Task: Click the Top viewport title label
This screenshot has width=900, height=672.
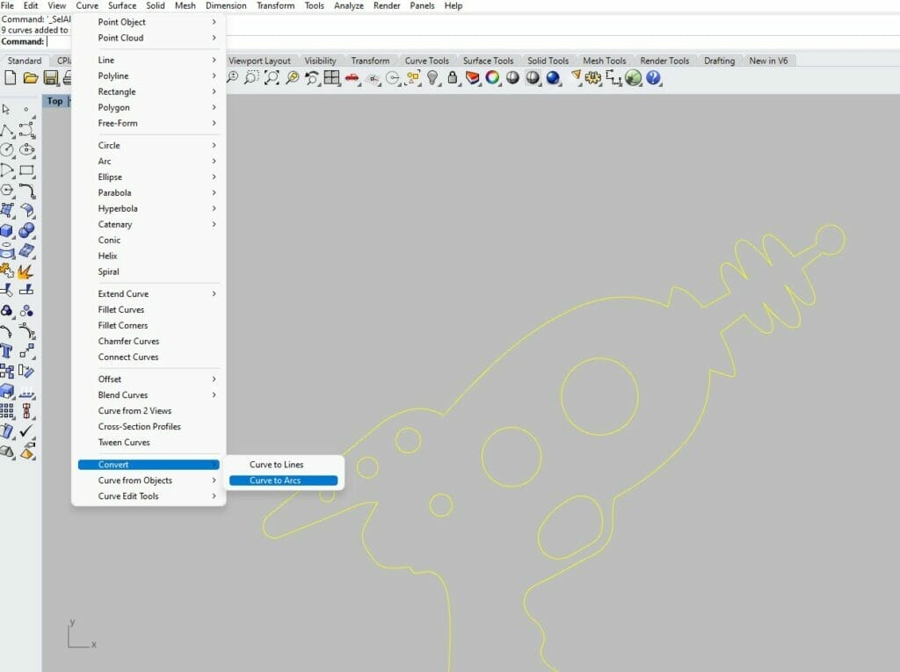Action: click(54, 101)
